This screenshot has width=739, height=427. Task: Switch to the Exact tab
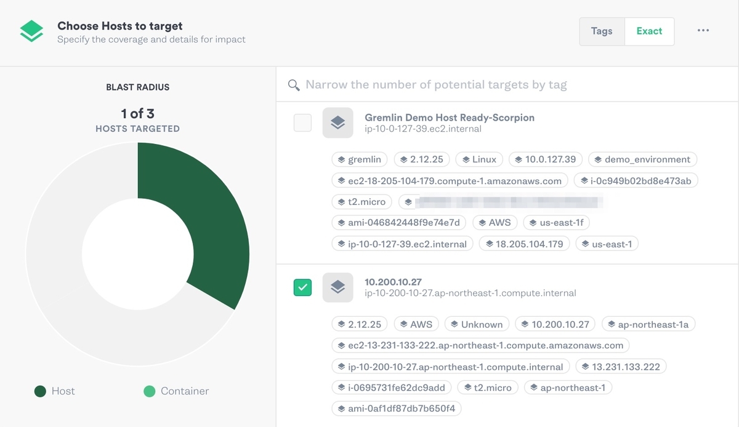coord(649,31)
